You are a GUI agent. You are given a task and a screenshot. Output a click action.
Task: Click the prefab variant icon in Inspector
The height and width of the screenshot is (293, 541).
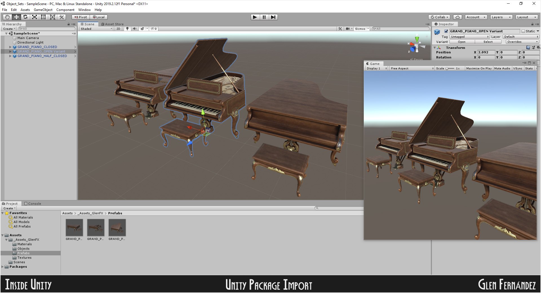click(x=437, y=32)
